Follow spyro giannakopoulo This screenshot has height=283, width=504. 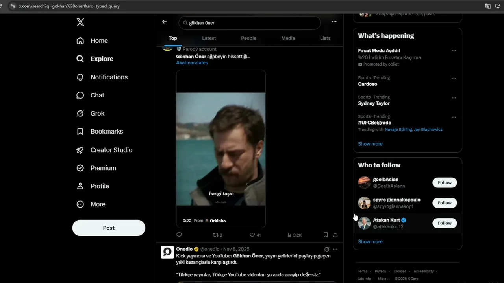tap(445, 203)
